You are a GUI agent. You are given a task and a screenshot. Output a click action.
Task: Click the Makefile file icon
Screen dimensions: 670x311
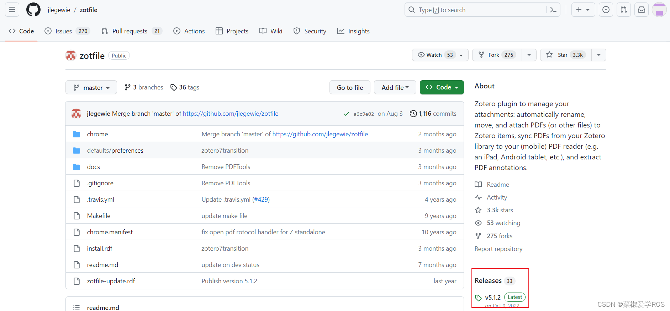(77, 216)
